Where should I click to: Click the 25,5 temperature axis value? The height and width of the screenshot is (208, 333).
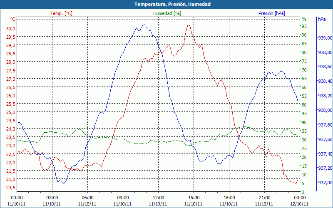click(11, 104)
